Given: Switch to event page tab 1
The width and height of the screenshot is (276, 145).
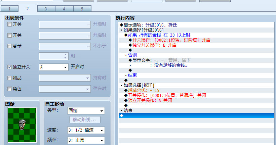Looking at the screenshot, I should pos(9,9).
